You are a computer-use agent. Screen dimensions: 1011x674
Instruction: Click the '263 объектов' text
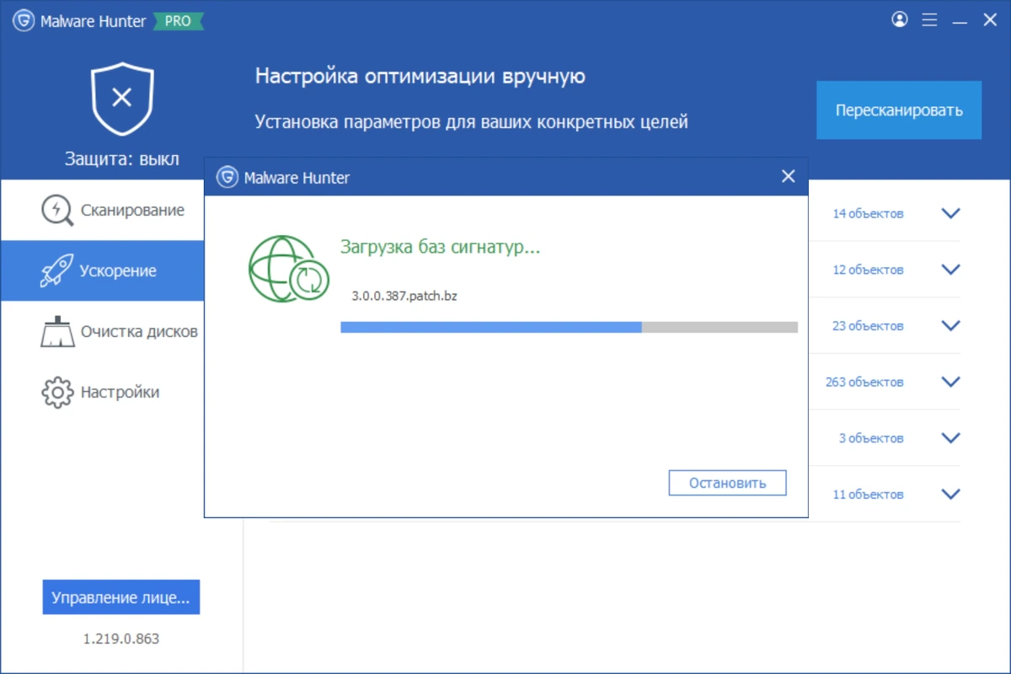pyautogui.click(x=864, y=382)
